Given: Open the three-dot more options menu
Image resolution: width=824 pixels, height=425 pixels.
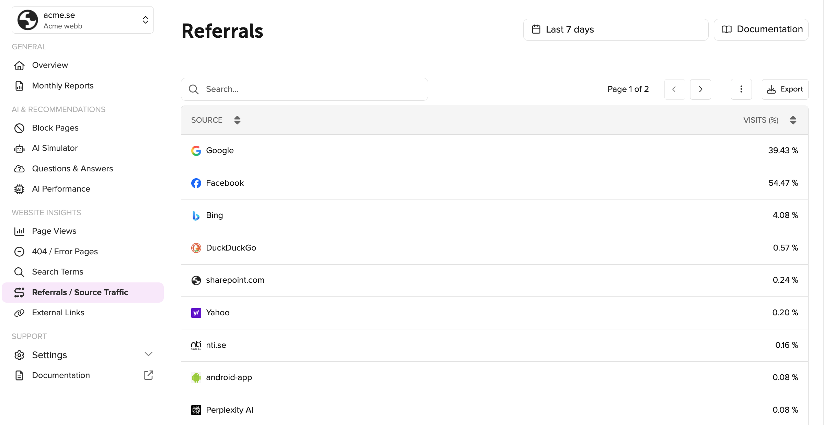Looking at the screenshot, I should (741, 89).
